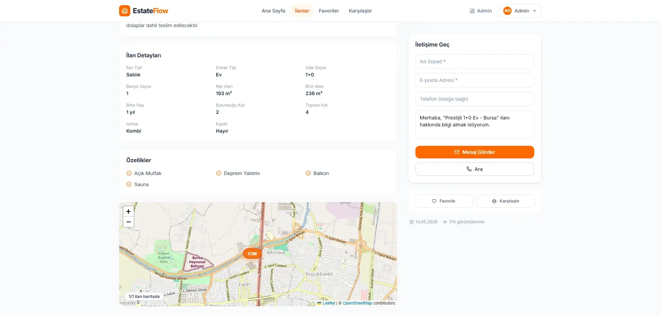Click the Bursa Hayvanat Bahçesi map label
Image resolution: width=661 pixels, height=316 pixels.
click(197, 262)
